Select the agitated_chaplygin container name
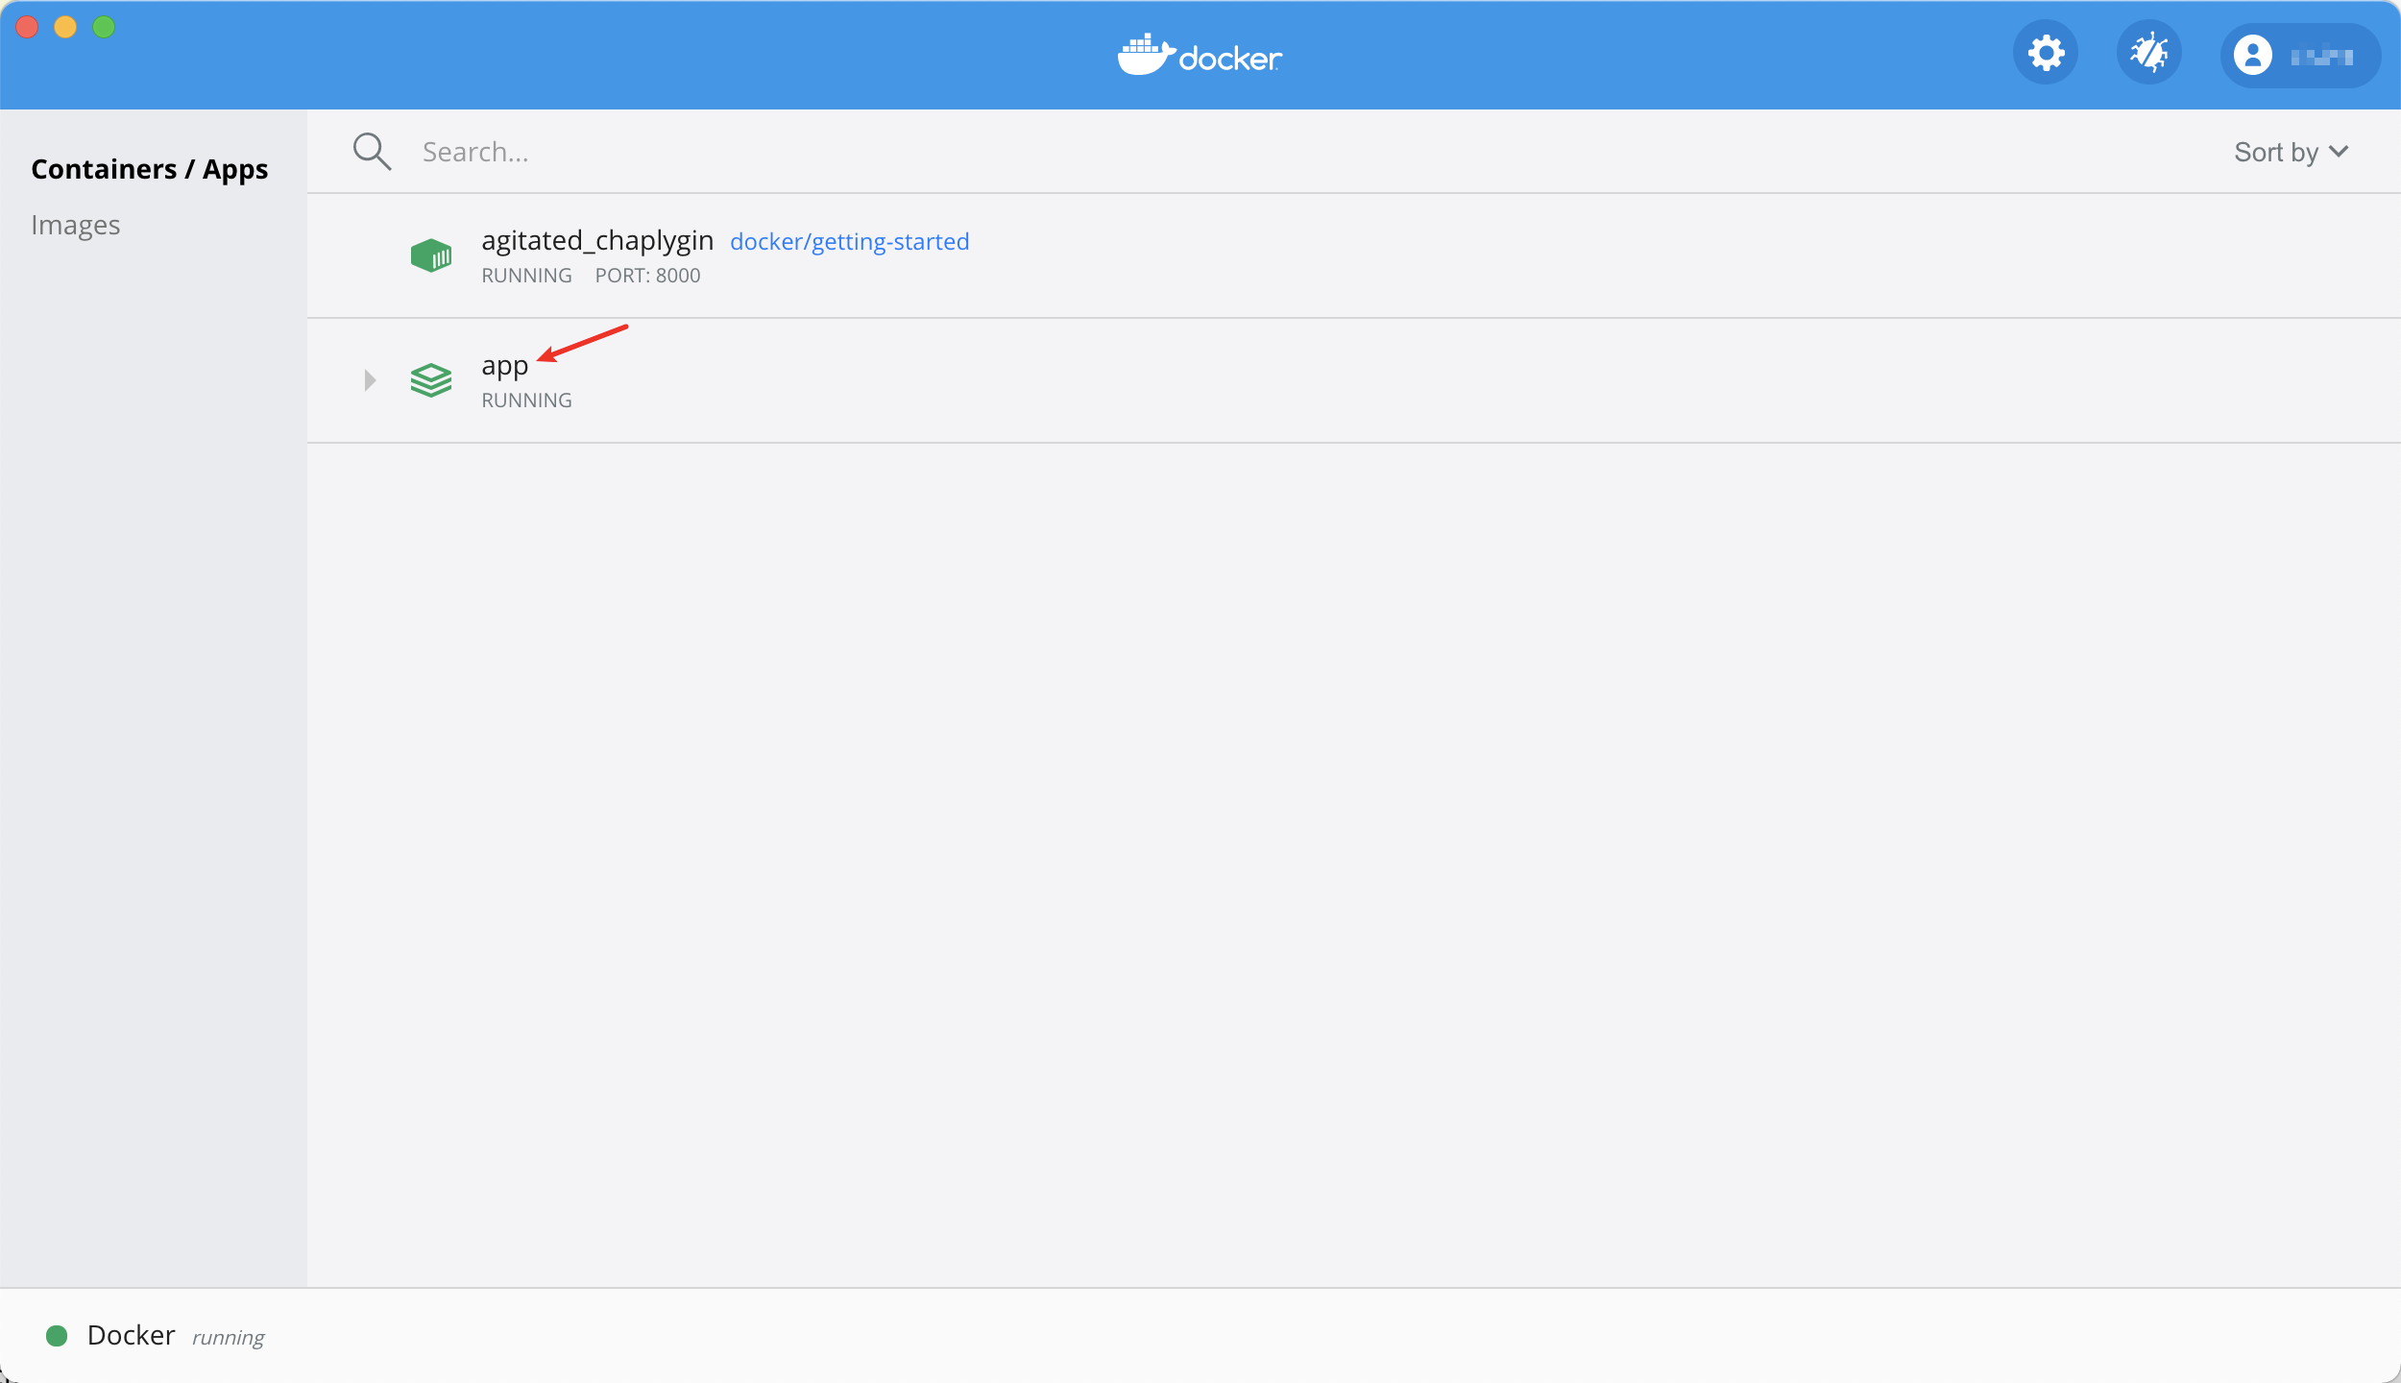Screen dimensions: 2401x1383 (597, 240)
